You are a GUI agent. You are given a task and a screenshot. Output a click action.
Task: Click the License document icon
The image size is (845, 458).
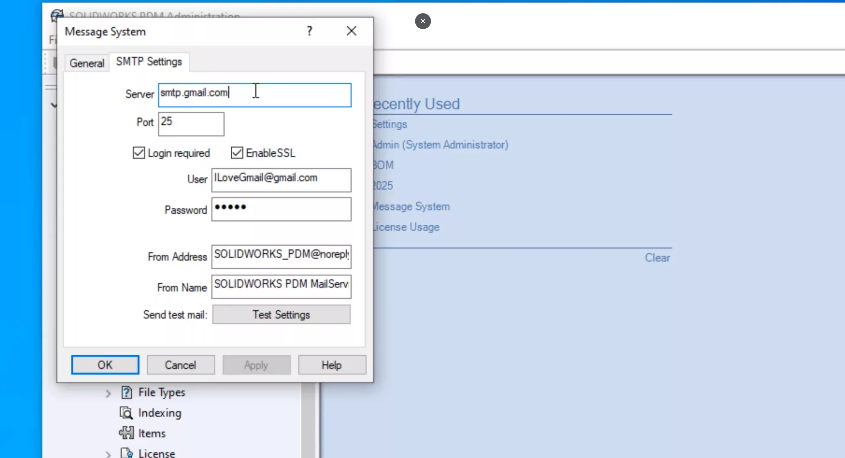(127, 453)
